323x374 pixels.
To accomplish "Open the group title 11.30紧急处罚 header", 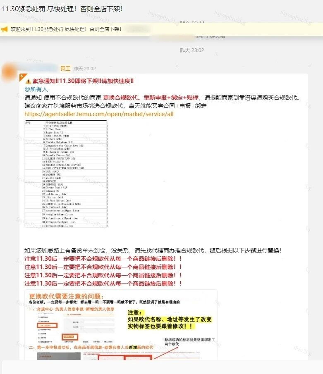I will coord(62,9).
